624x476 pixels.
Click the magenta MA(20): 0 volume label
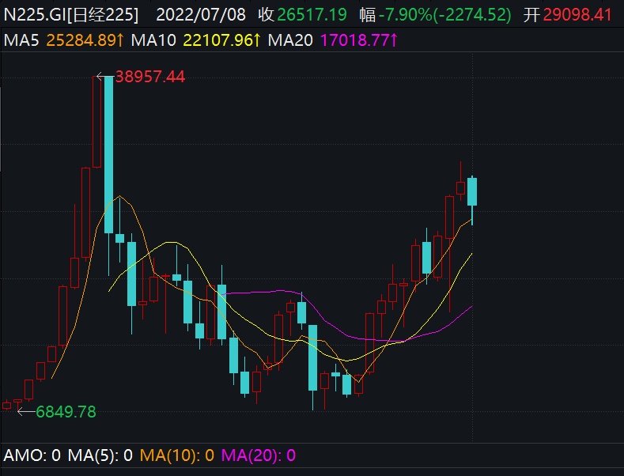(x=259, y=455)
